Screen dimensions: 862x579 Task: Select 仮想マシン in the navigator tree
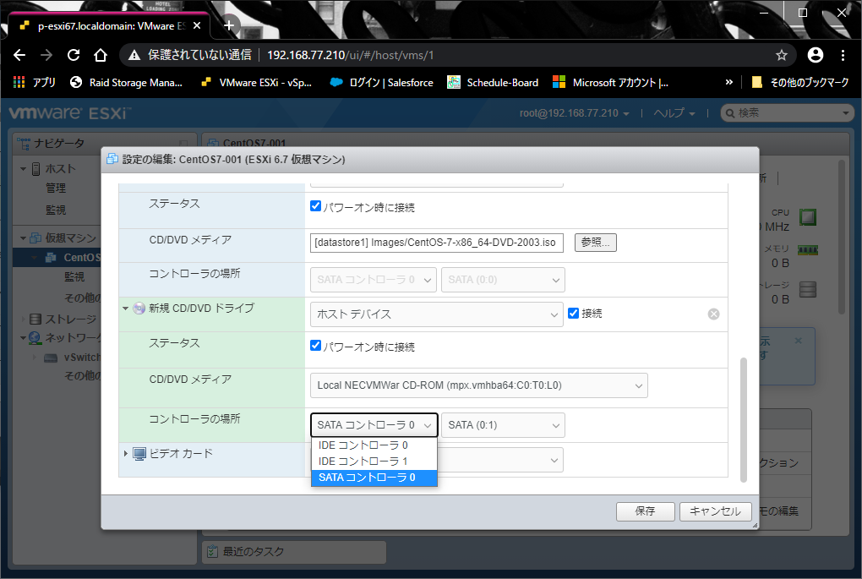[70, 238]
